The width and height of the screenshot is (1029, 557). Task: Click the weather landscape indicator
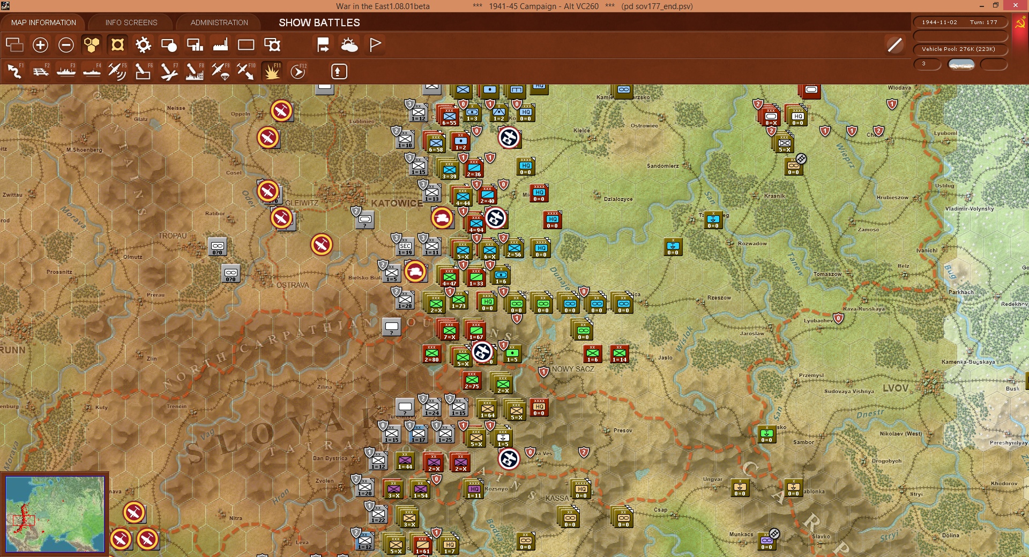pos(961,64)
